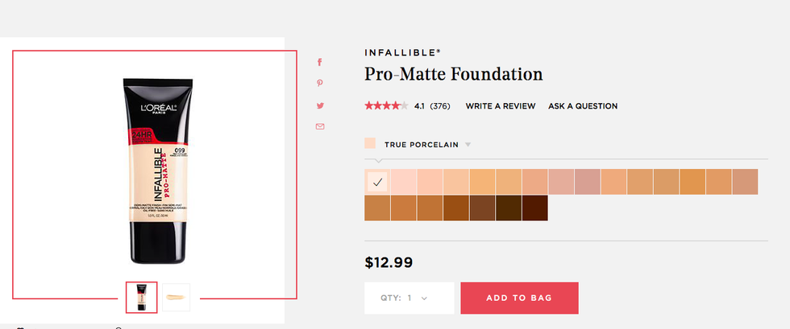
Task: Open the QTY quantity dropdown
Action: 409,298
